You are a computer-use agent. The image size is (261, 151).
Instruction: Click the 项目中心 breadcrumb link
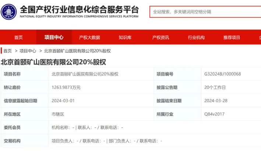[28, 51]
